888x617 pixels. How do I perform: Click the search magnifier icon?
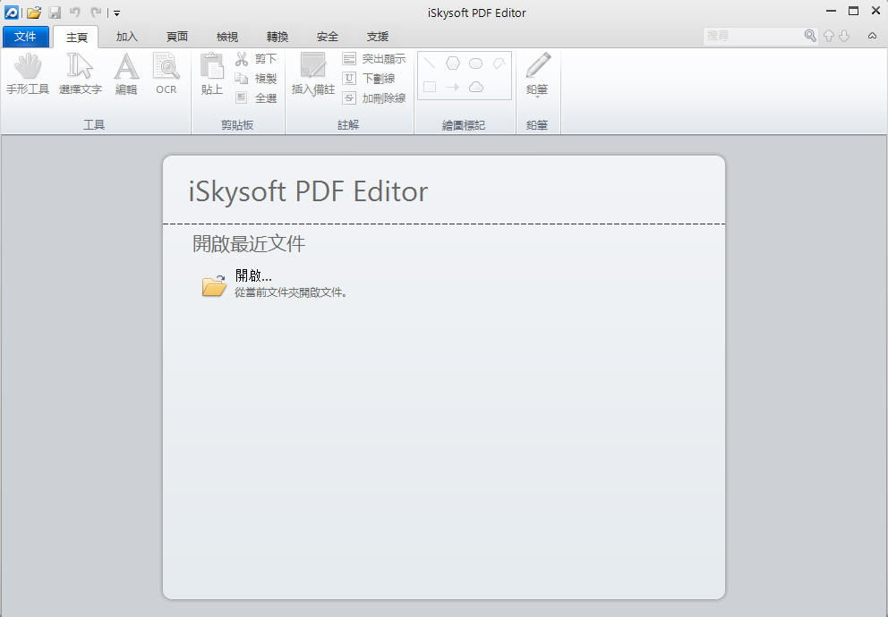tap(810, 36)
